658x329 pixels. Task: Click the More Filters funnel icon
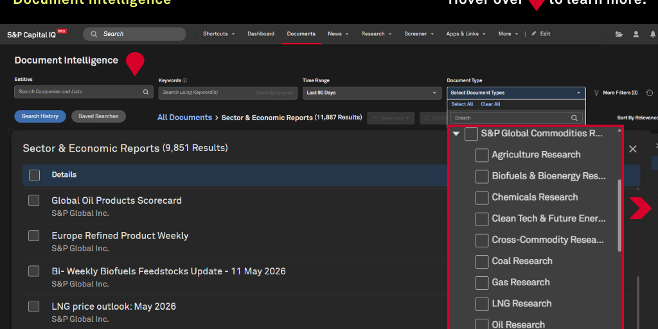596,93
